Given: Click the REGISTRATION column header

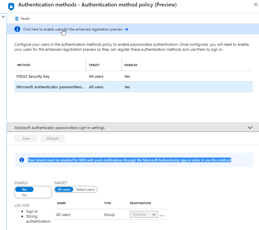Looking at the screenshot, I should point(140,203).
